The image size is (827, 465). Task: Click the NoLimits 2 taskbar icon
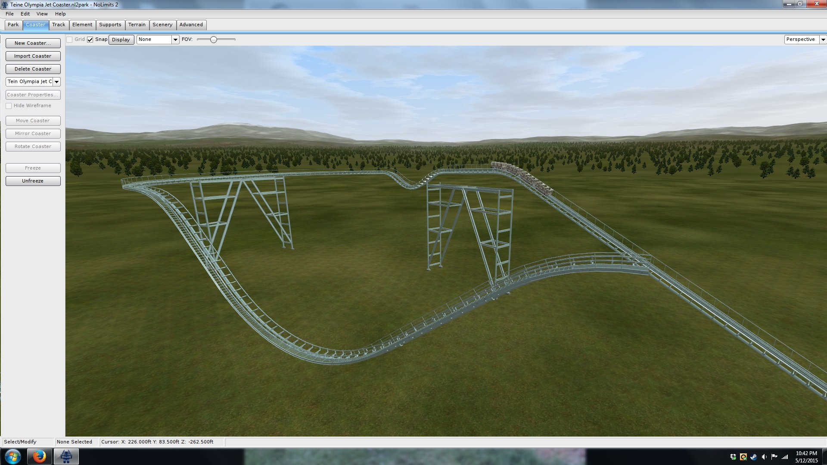click(66, 456)
